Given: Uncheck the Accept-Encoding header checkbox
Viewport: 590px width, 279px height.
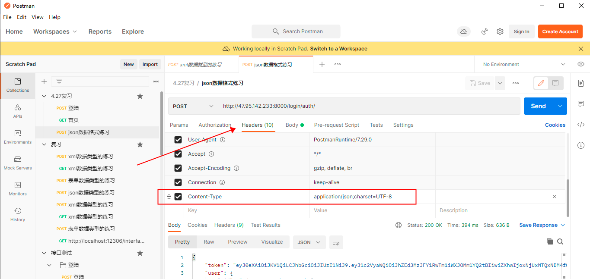Looking at the screenshot, I should (178, 168).
